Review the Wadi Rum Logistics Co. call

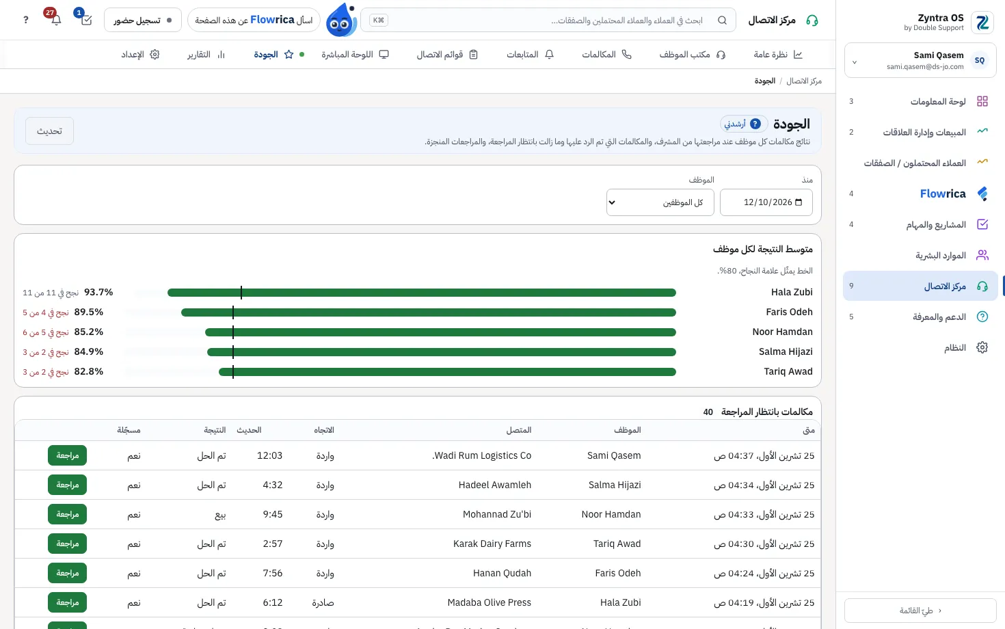click(67, 455)
